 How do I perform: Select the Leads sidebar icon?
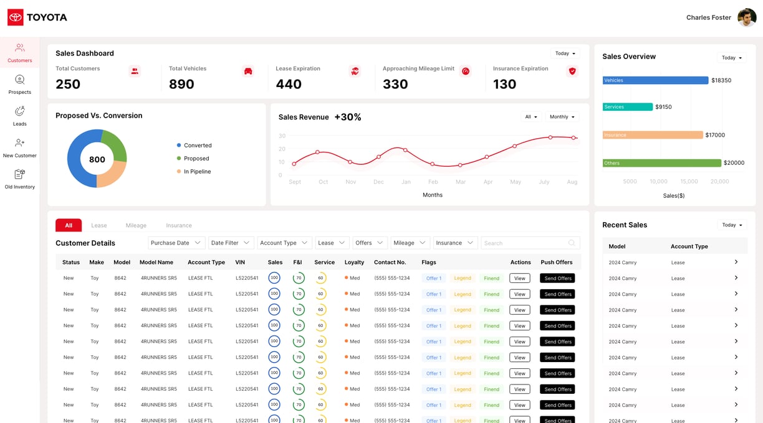pyautogui.click(x=19, y=111)
